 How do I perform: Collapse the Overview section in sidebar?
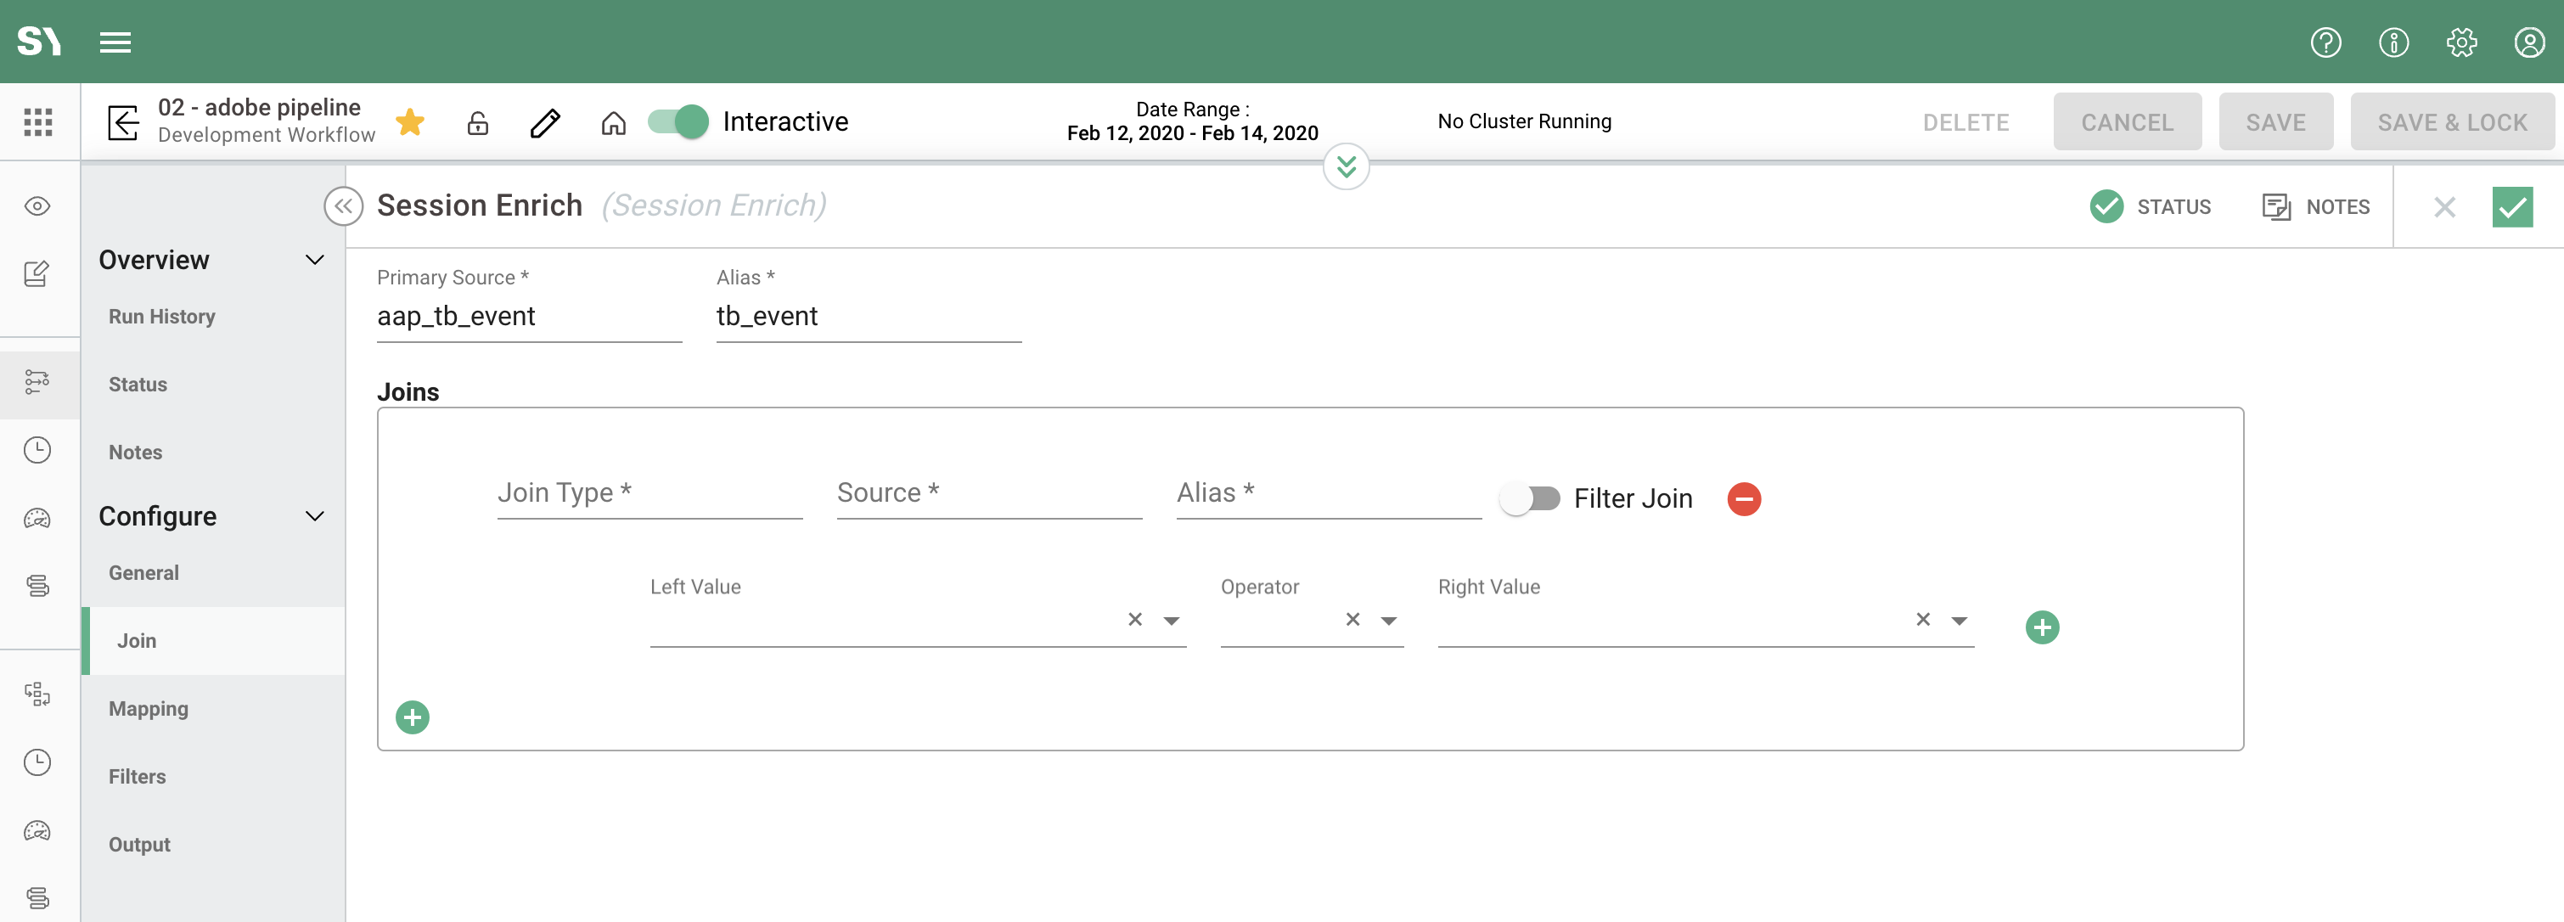coord(314,260)
